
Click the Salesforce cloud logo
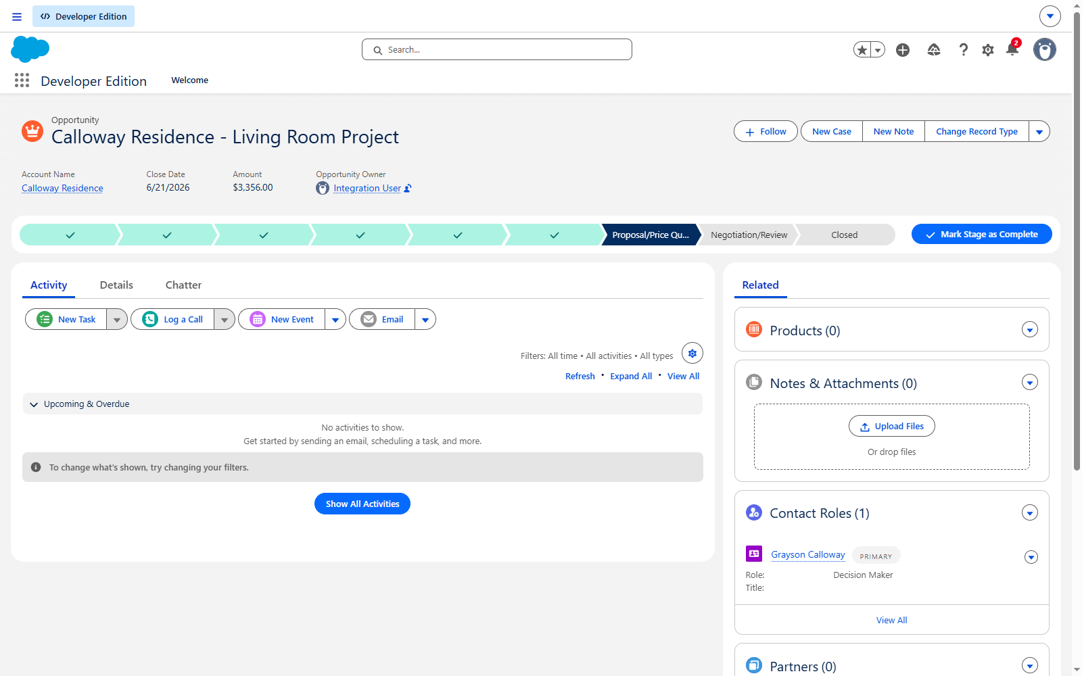tap(30, 49)
